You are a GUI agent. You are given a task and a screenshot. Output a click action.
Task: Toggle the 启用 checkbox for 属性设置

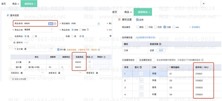137,20
